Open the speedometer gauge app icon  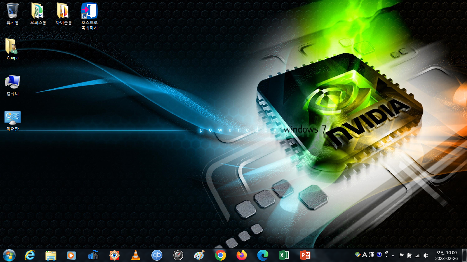coord(178,255)
